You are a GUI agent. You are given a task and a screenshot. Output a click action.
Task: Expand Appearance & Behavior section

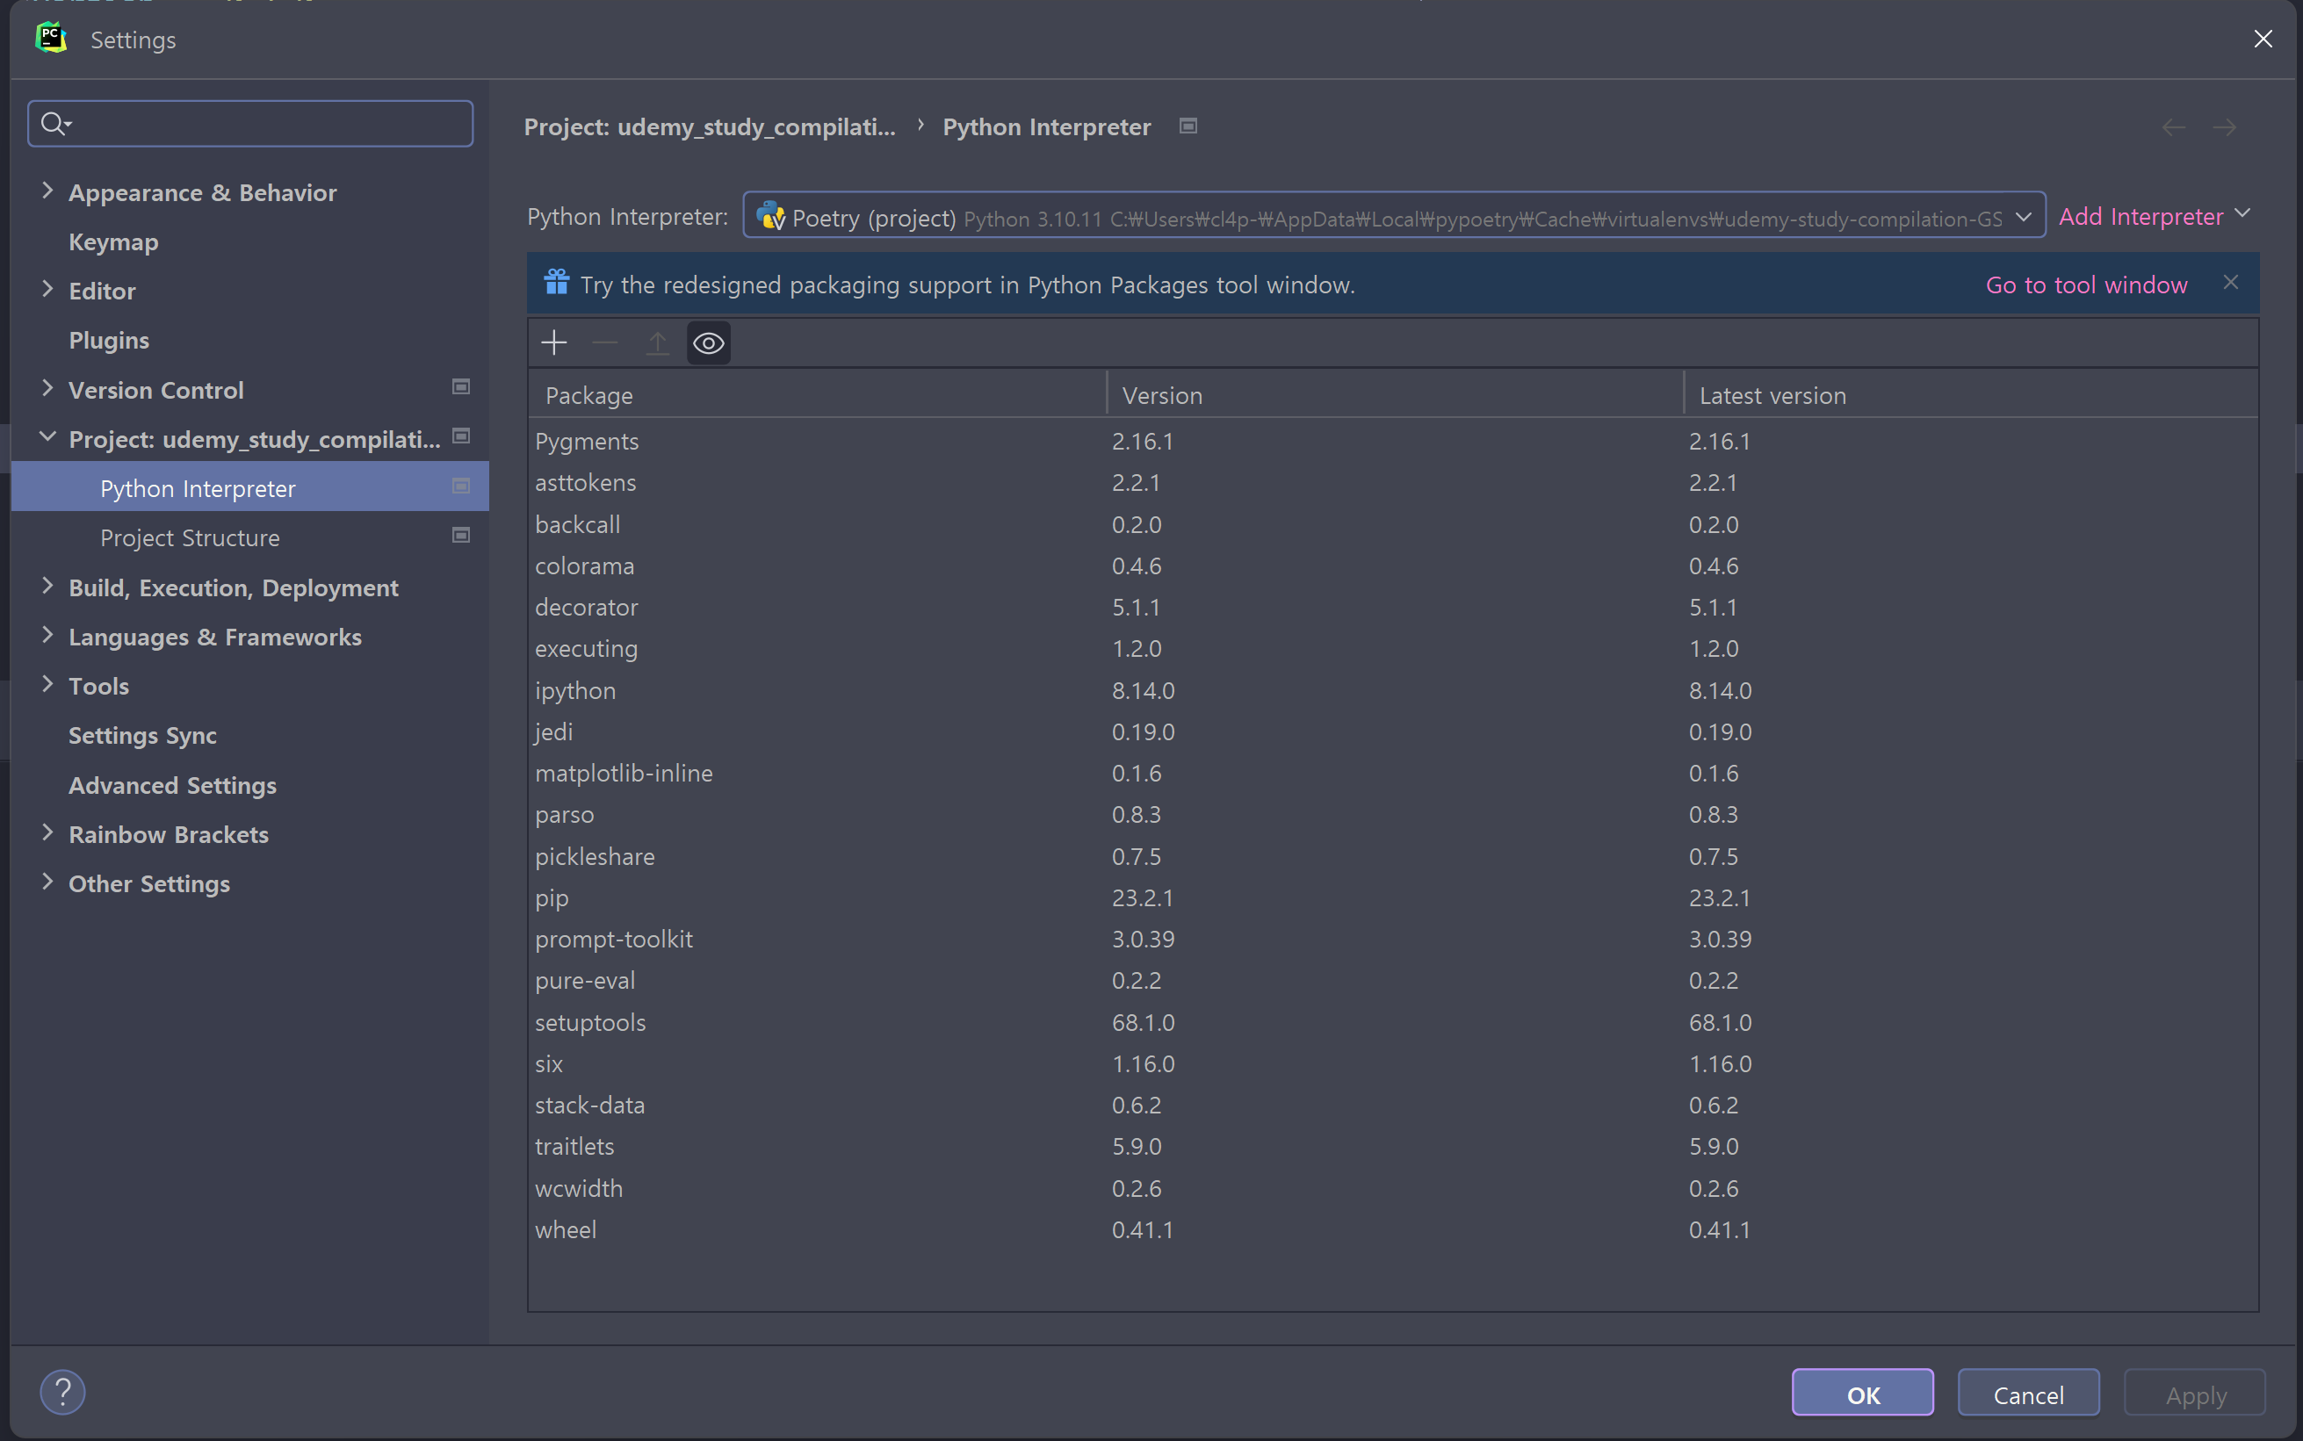point(47,191)
